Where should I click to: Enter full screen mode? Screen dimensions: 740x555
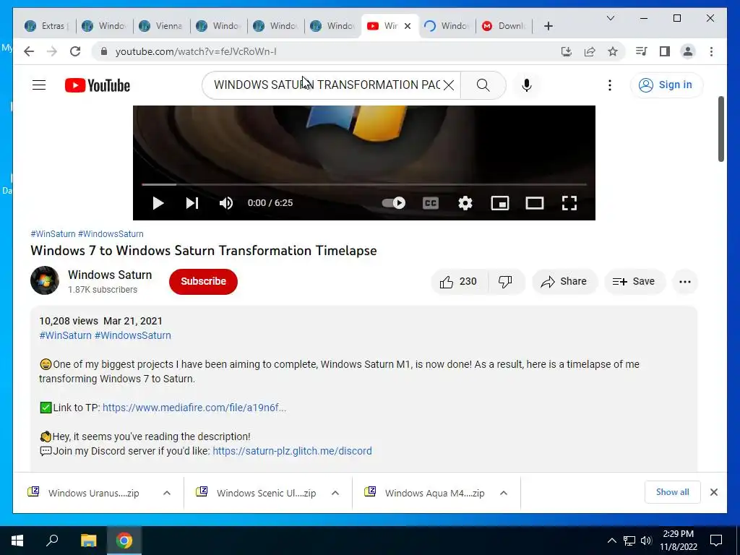click(569, 203)
